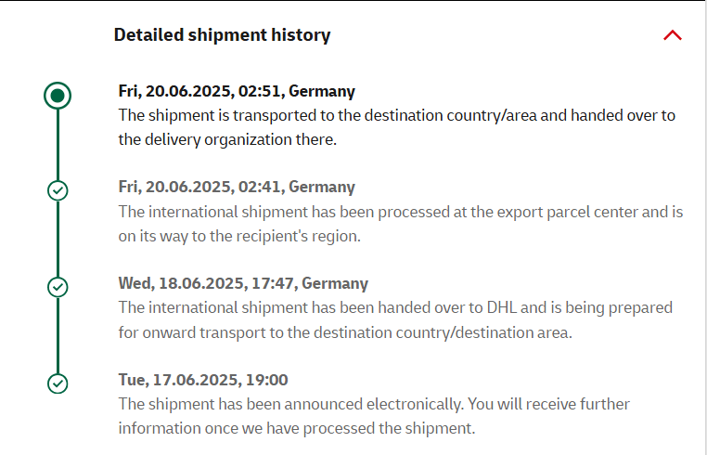Click the 17:47 timestamp in Wednesday's entry
707x455 pixels.
click(272, 283)
